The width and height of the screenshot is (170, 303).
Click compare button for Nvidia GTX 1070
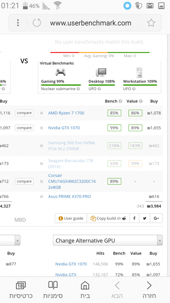click(24, 128)
